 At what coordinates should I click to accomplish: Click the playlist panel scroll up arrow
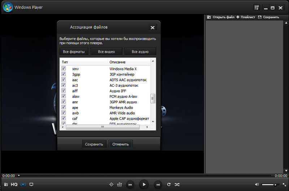pos(286,23)
